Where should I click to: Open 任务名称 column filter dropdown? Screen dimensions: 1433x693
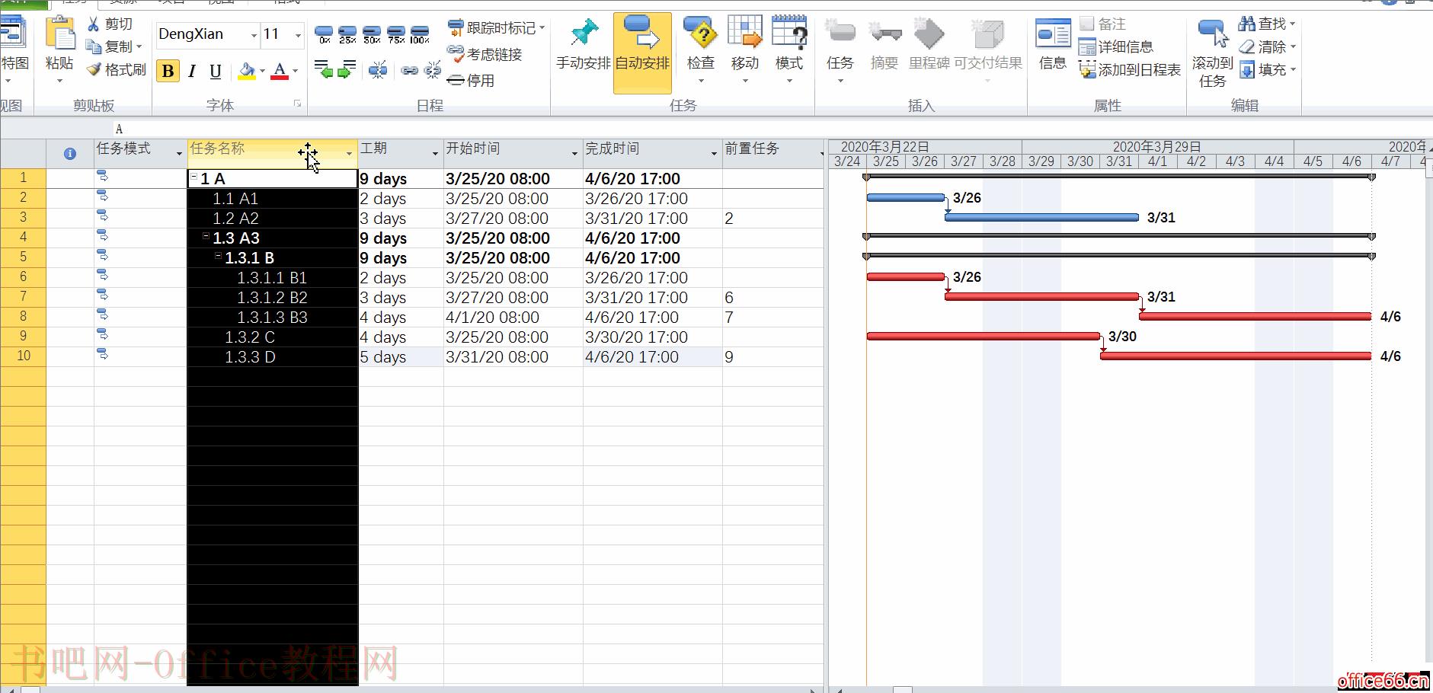point(350,153)
